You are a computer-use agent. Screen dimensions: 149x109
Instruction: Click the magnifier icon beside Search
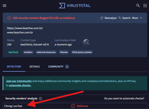coord(120,18)
